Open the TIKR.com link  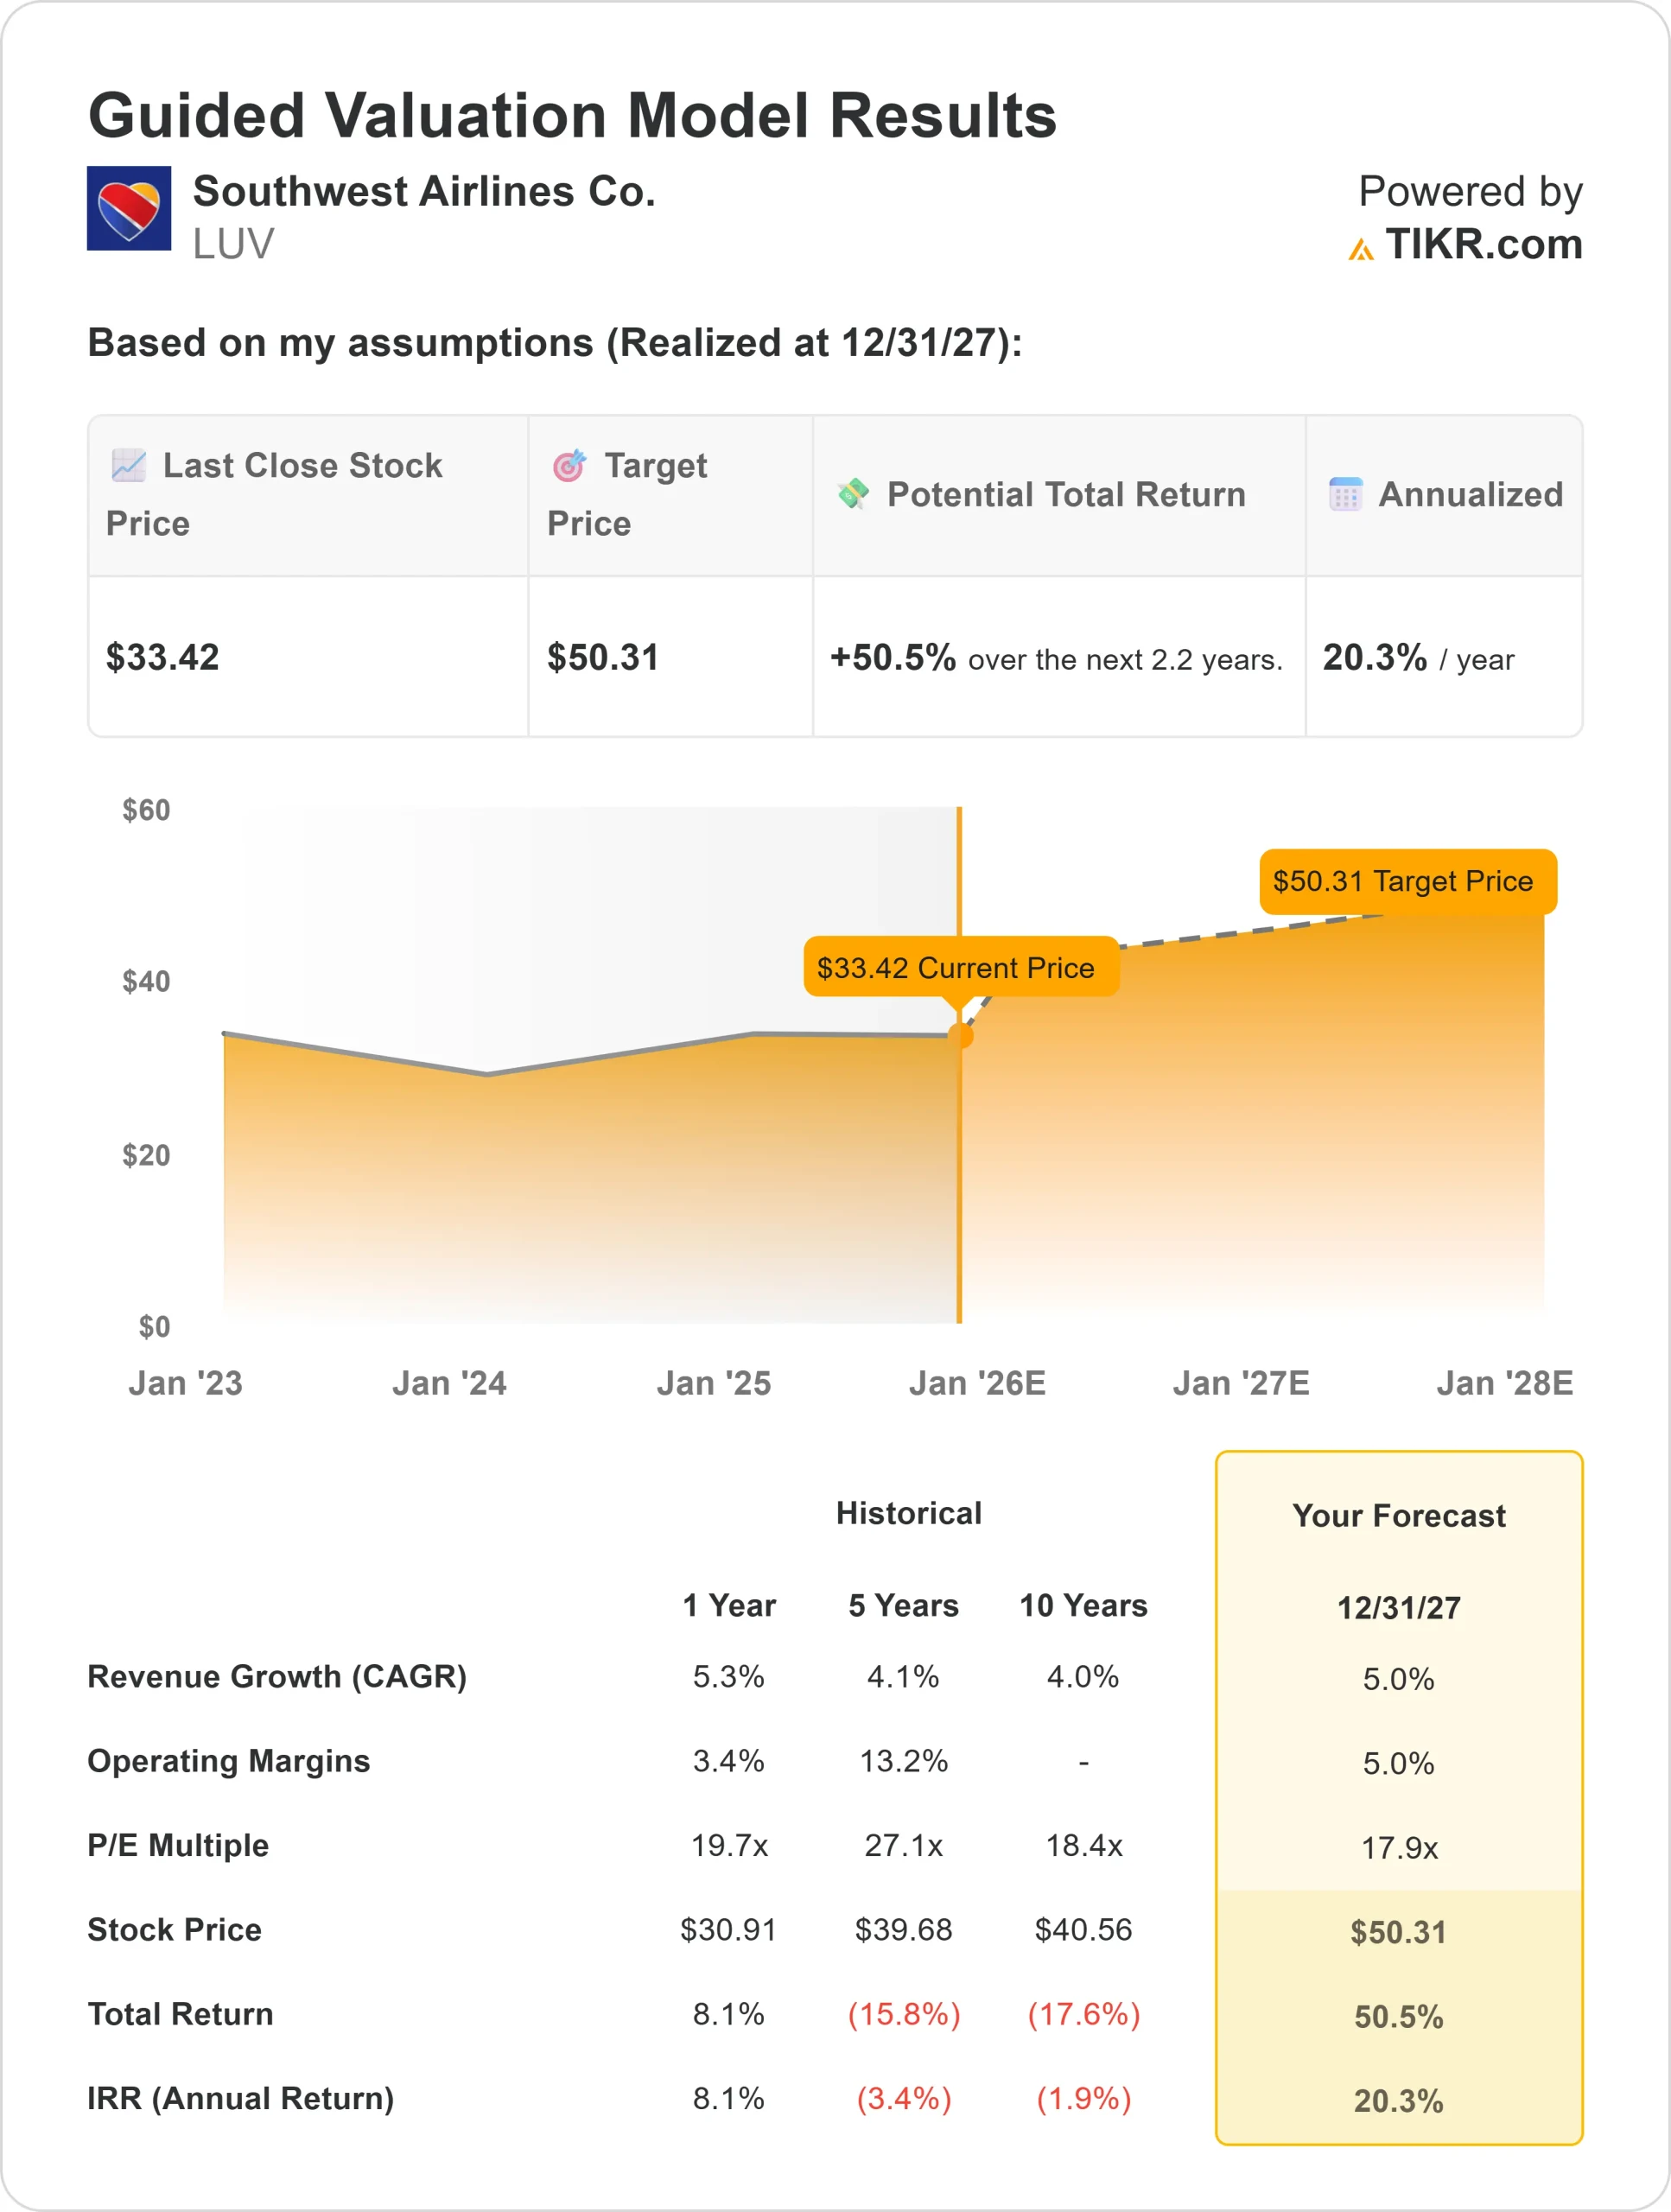(1483, 245)
